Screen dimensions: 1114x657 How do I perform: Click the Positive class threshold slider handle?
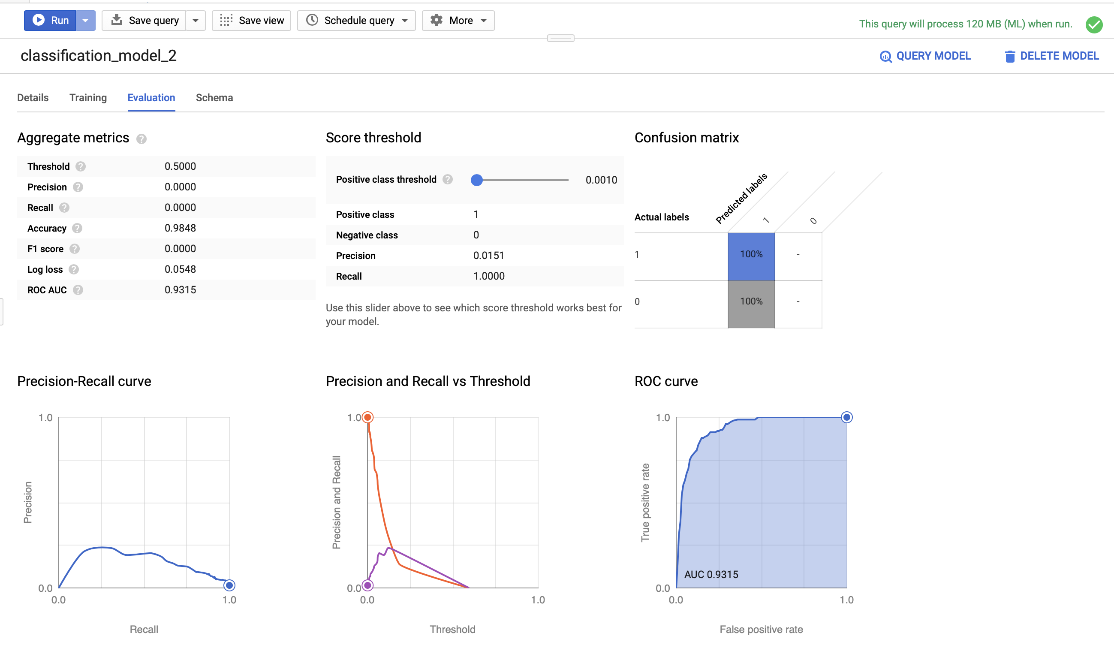477,180
